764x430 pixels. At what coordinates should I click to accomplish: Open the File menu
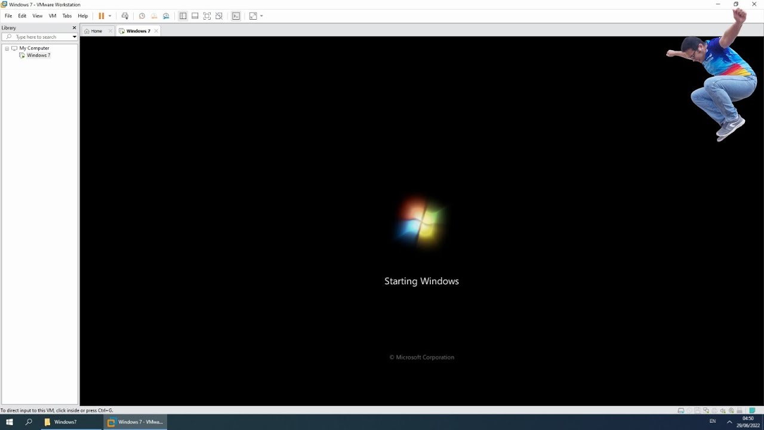click(x=8, y=16)
